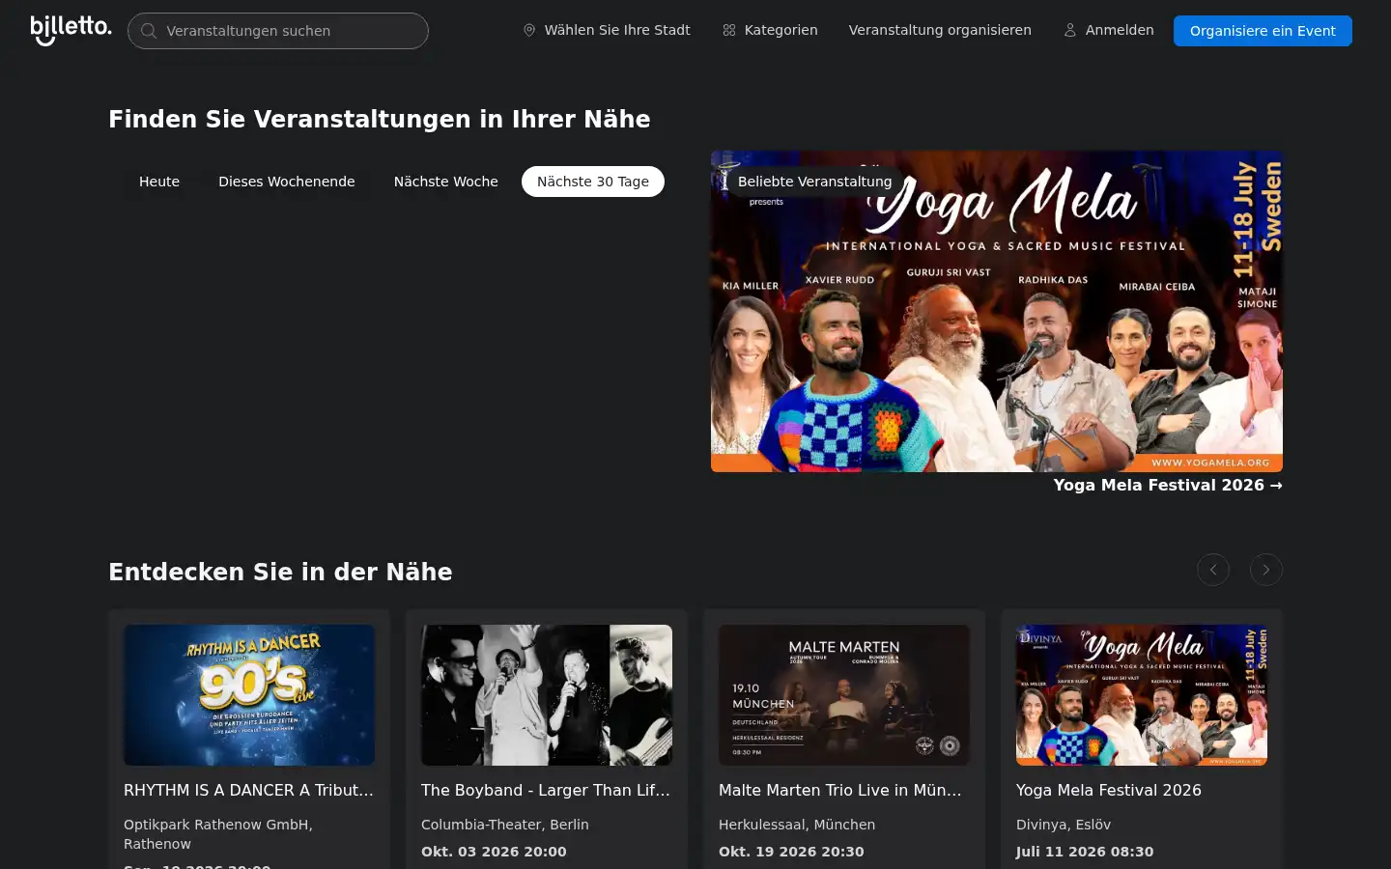Click Finden Sie Veranstaltungen in Ihrer Nähe heading
Image resolution: width=1391 pixels, height=869 pixels.
380,119
